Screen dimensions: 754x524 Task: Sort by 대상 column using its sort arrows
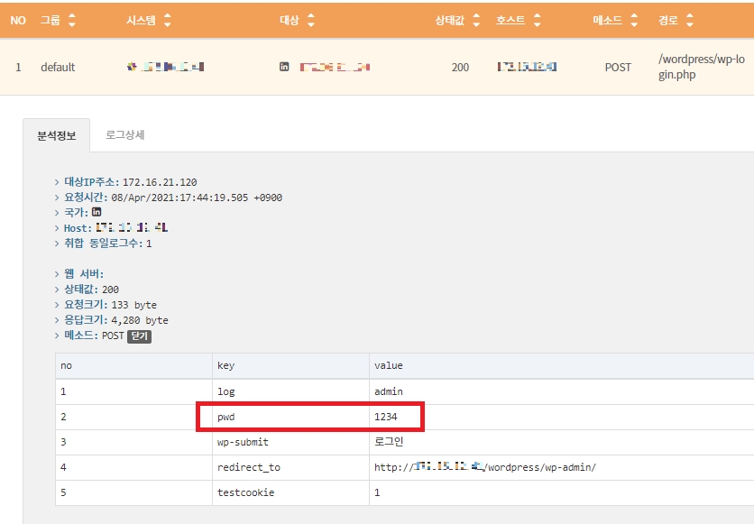[311, 20]
